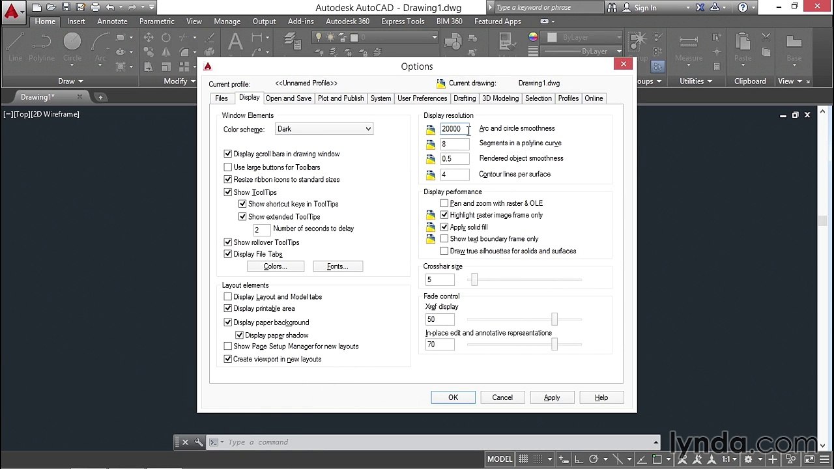Toggle Ortho mode icon in status bar

(579, 459)
